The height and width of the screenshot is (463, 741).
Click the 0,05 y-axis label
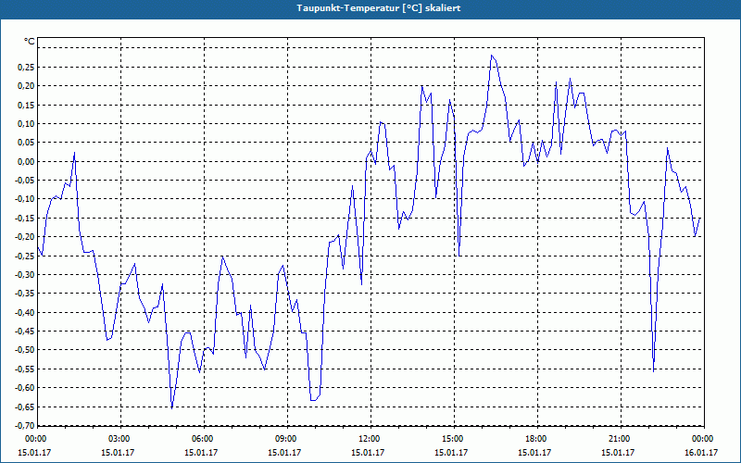pyautogui.click(x=27, y=143)
